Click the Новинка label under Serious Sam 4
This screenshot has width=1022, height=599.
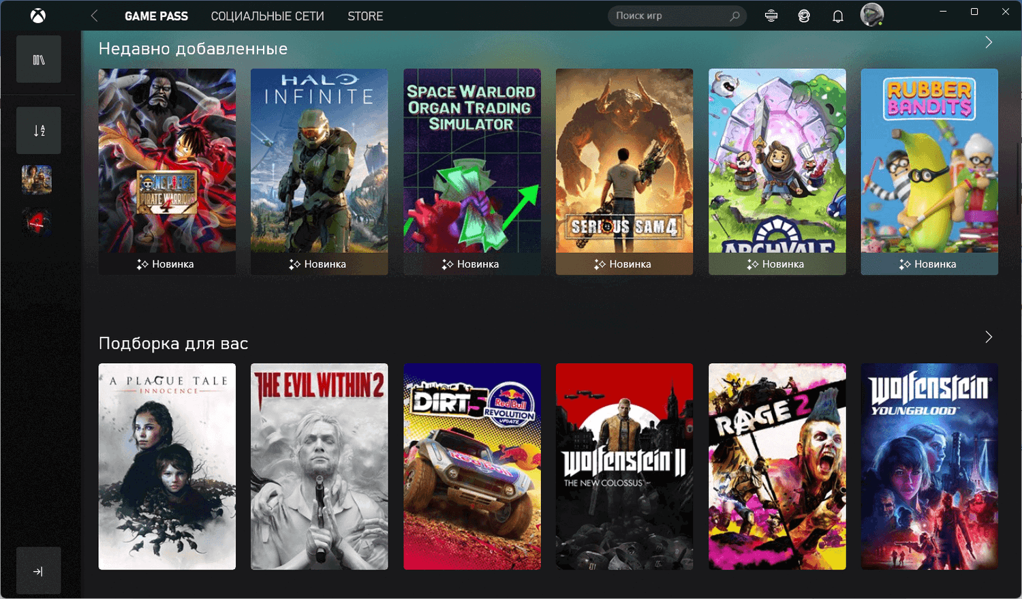point(623,264)
